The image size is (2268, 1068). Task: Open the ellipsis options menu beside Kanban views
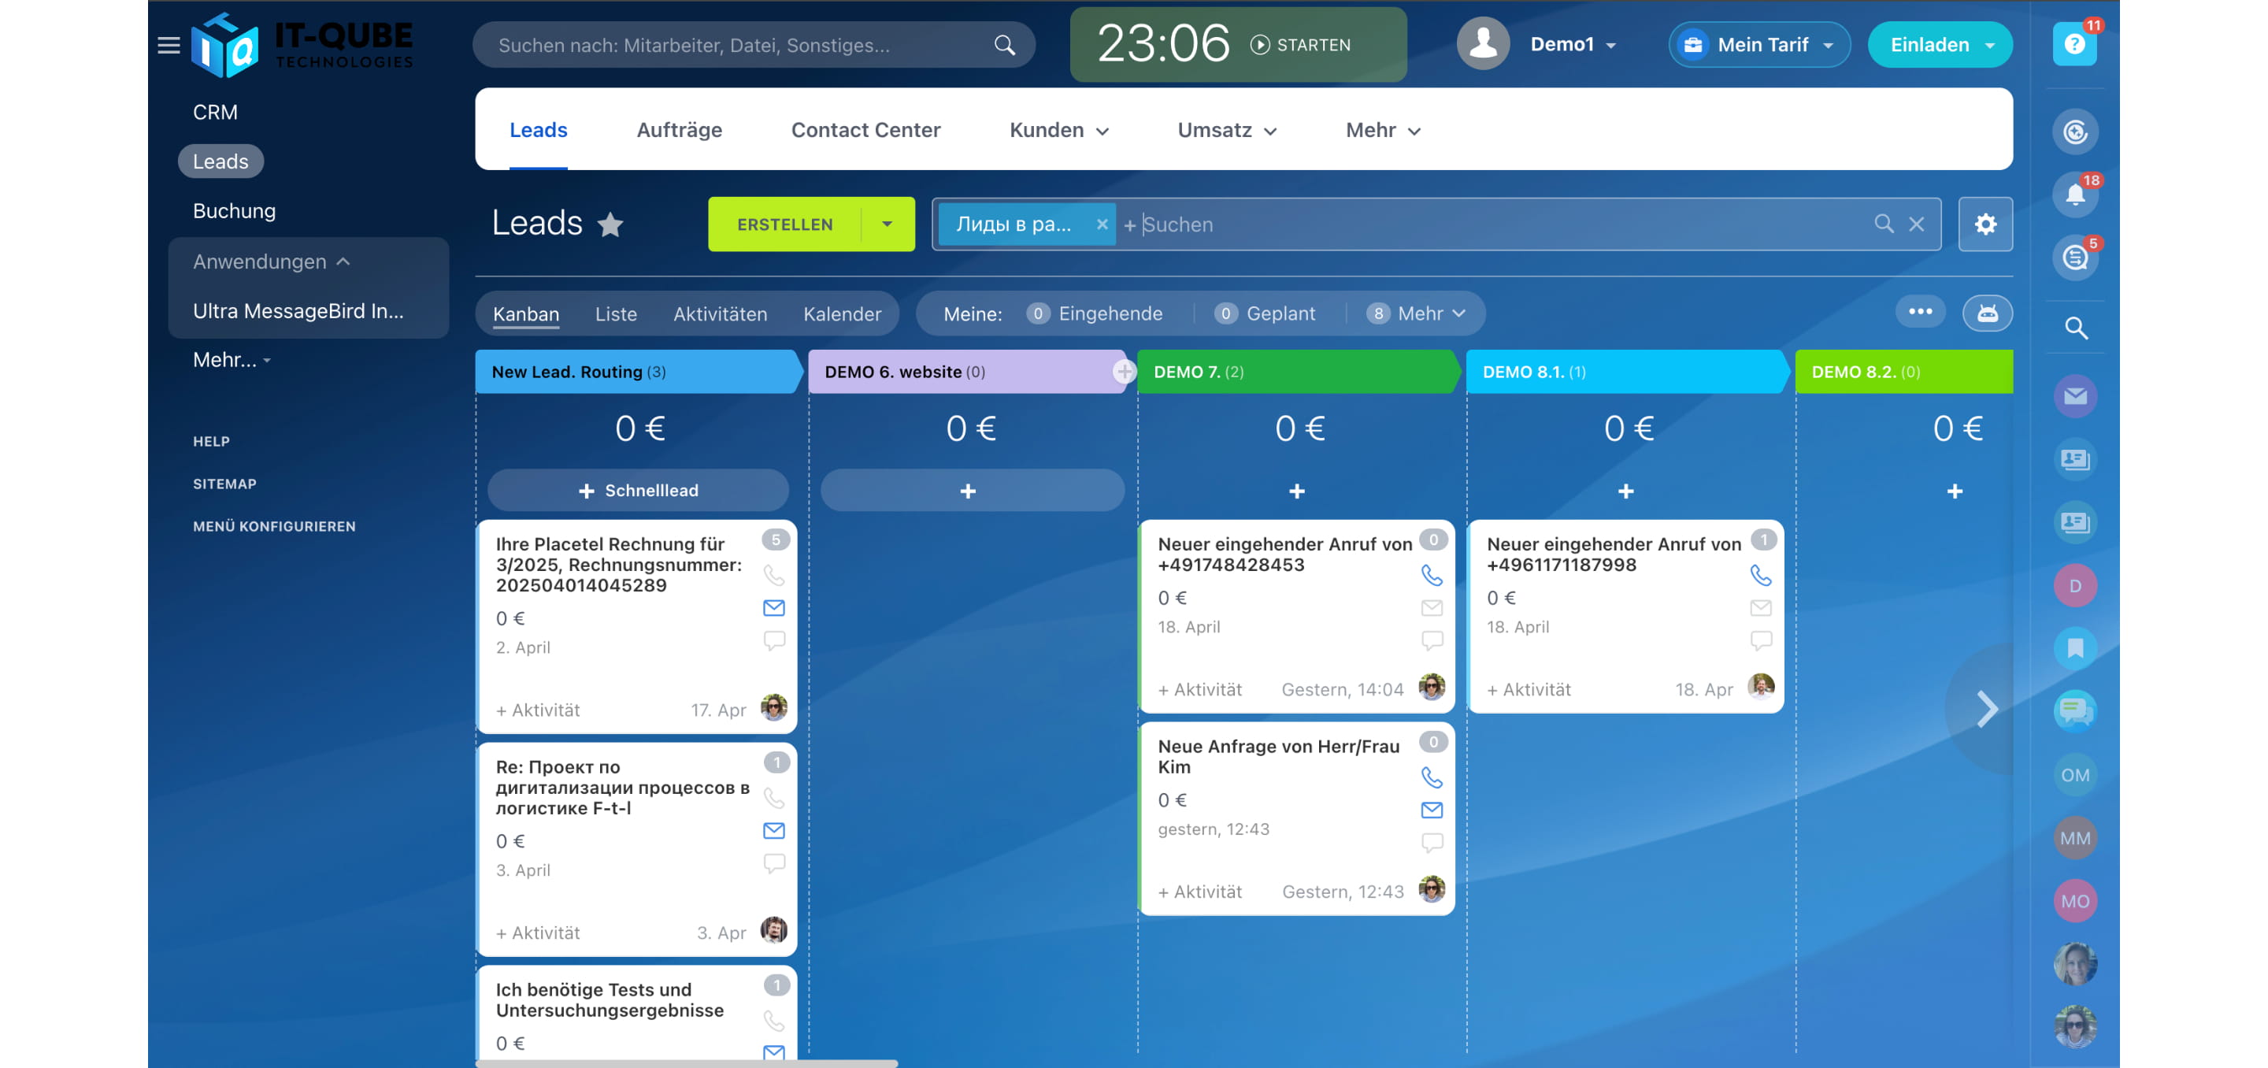tap(1921, 312)
